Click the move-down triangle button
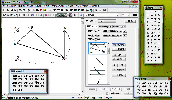This screenshot has width=172, height=100. [123, 65]
